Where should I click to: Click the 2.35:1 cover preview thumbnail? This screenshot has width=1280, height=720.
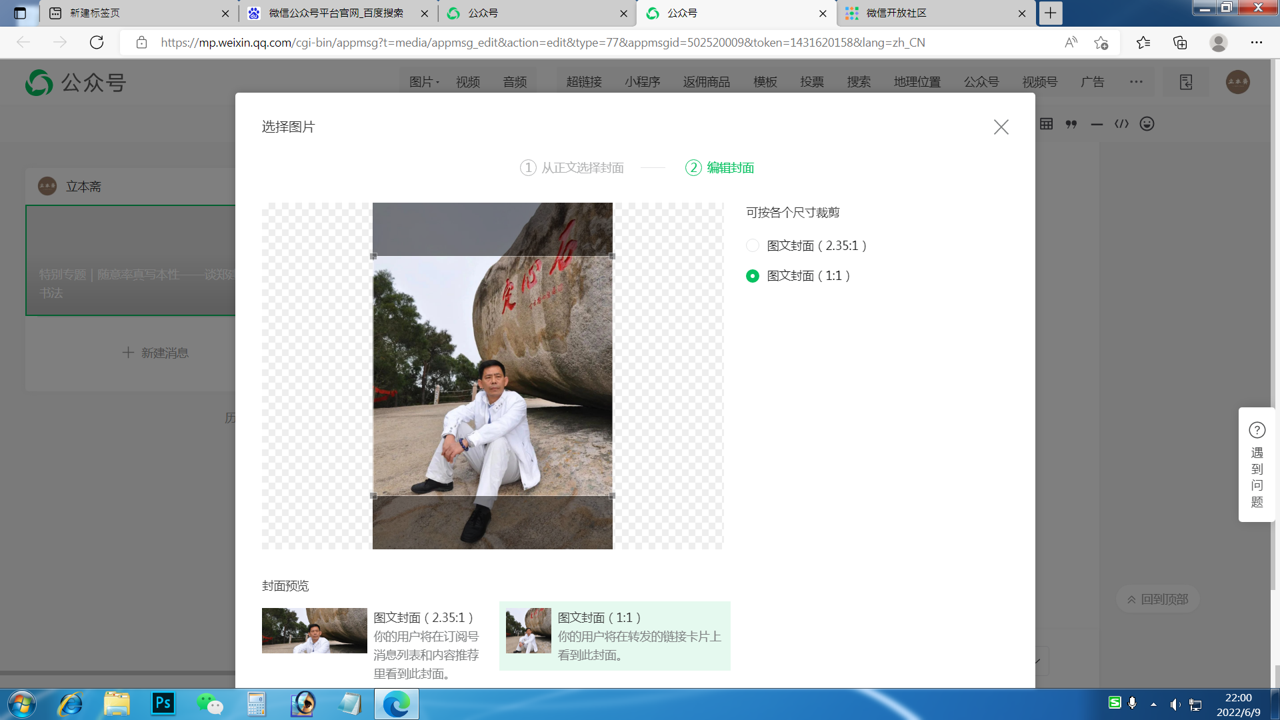tap(314, 631)
